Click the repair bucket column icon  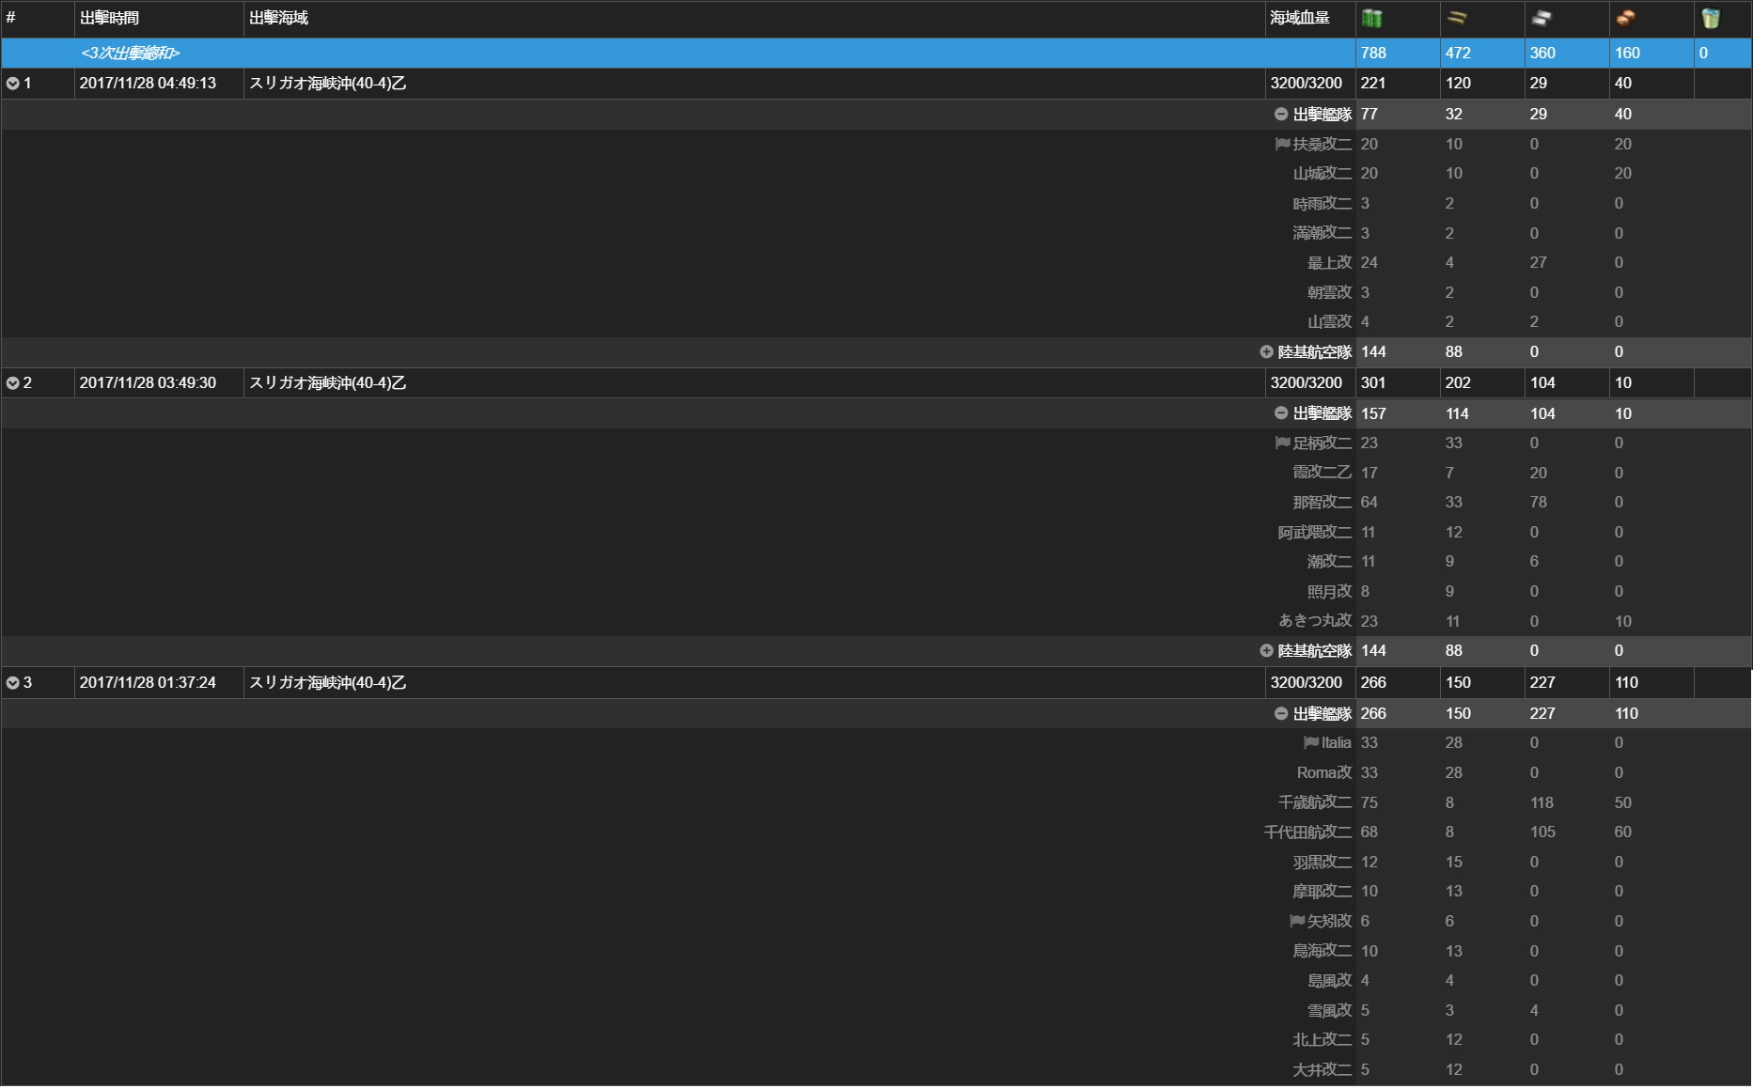tap(1710, 18)
